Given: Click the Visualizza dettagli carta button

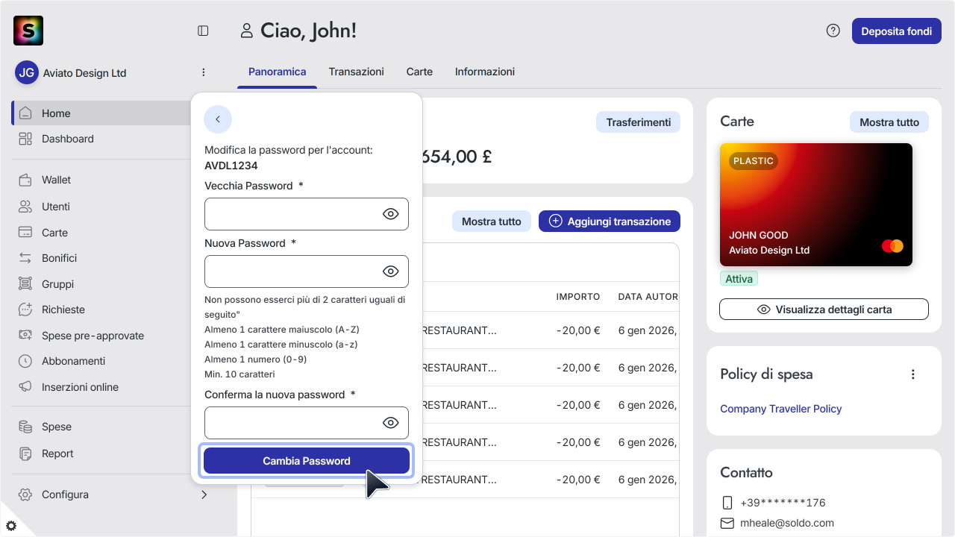Looking at the screenshot, I should (824, 310).
